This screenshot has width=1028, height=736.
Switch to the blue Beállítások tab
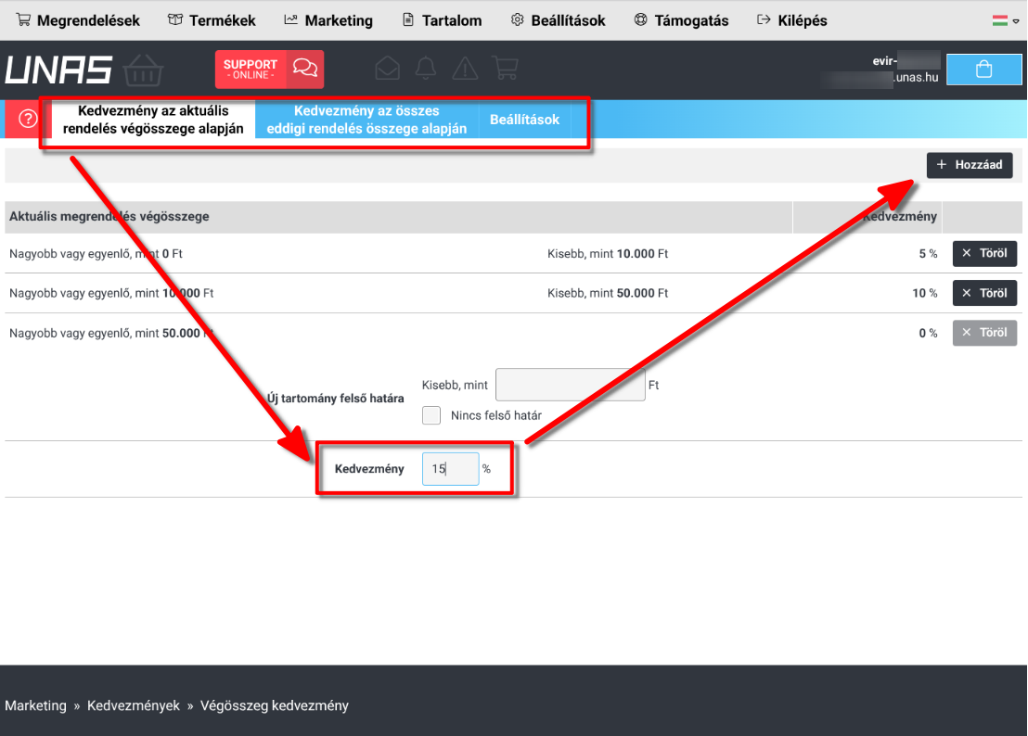tap(524, 120)
